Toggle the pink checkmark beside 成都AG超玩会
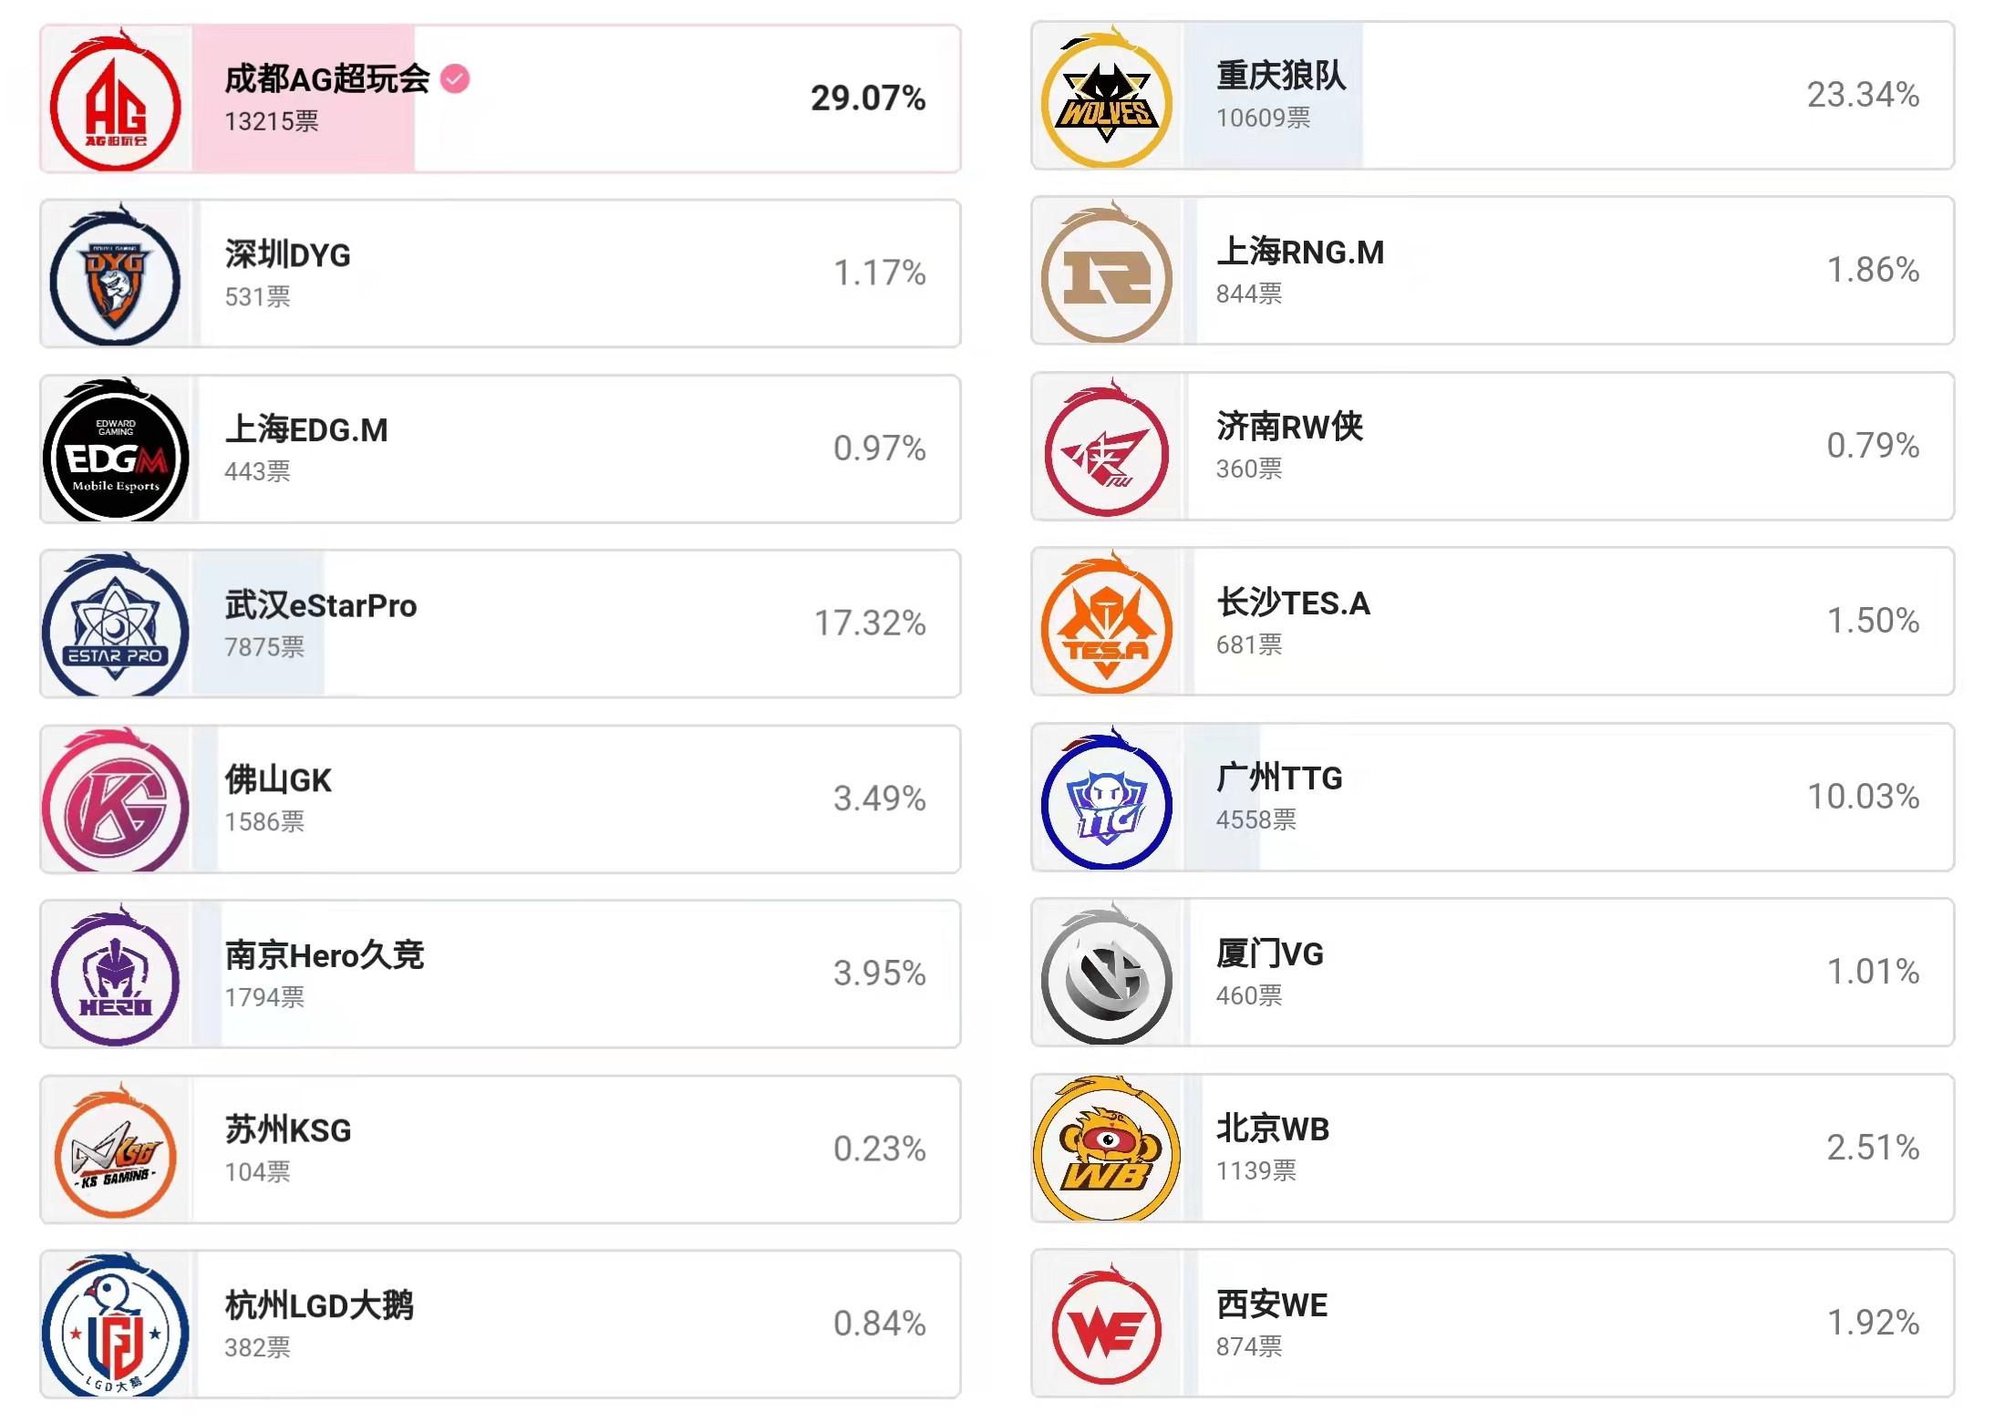1994x1422 pixels. point(455,79)
